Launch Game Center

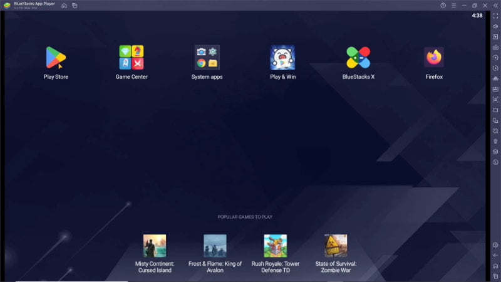click(132, 58)
